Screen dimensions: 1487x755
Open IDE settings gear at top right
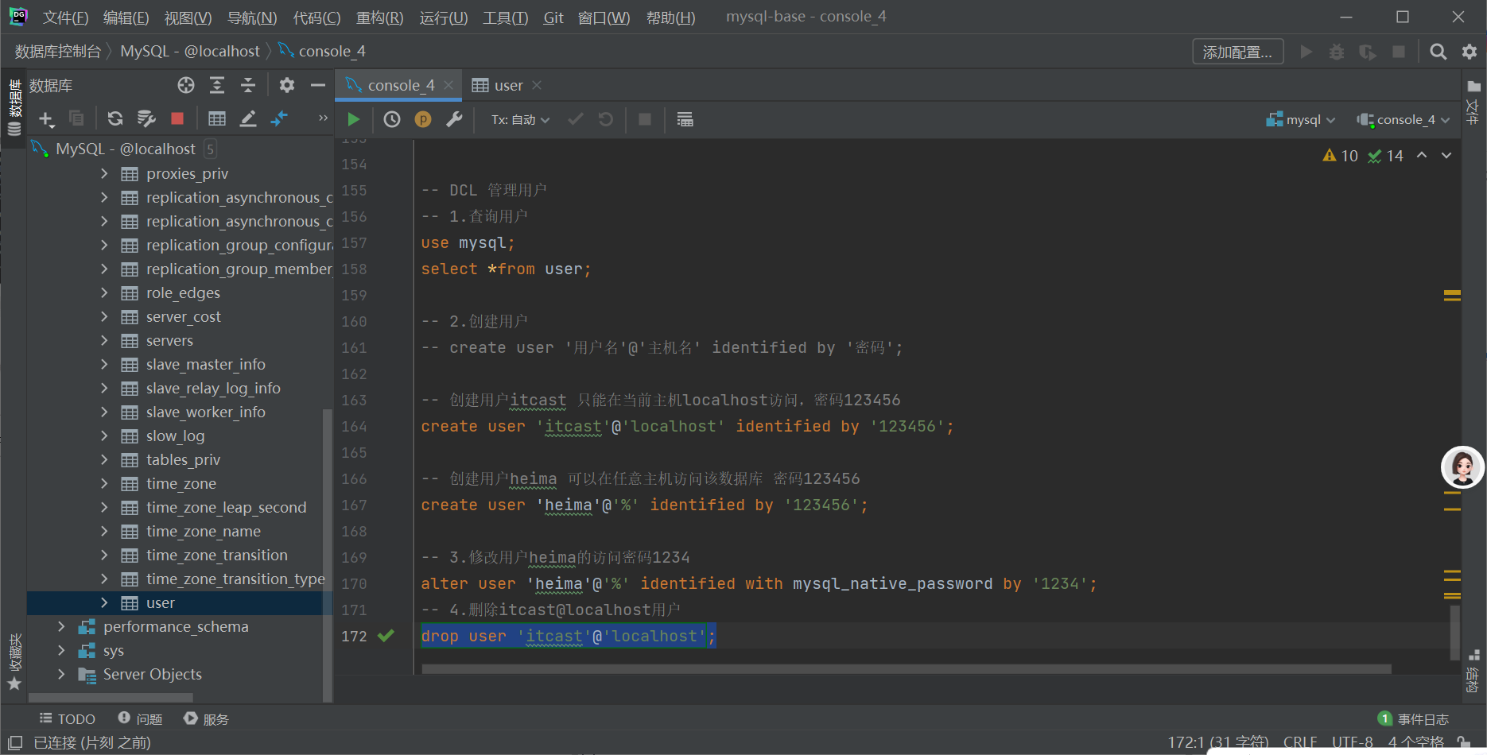pyautogui.click(x=1469, y=52)
